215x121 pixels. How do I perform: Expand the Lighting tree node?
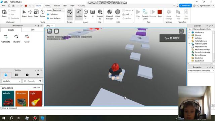pos(189,38)
